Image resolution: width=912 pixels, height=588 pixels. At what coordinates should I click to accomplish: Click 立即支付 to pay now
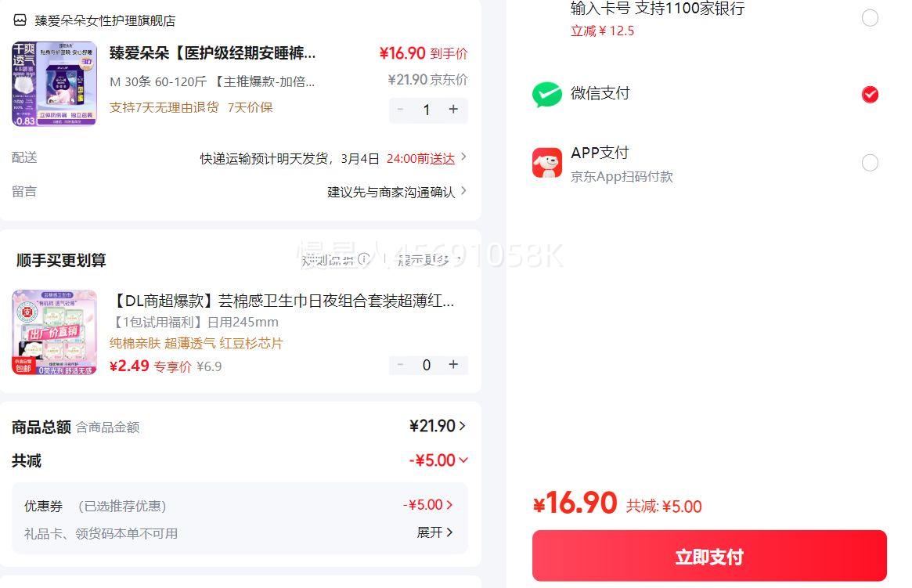[x=709, y=557]
